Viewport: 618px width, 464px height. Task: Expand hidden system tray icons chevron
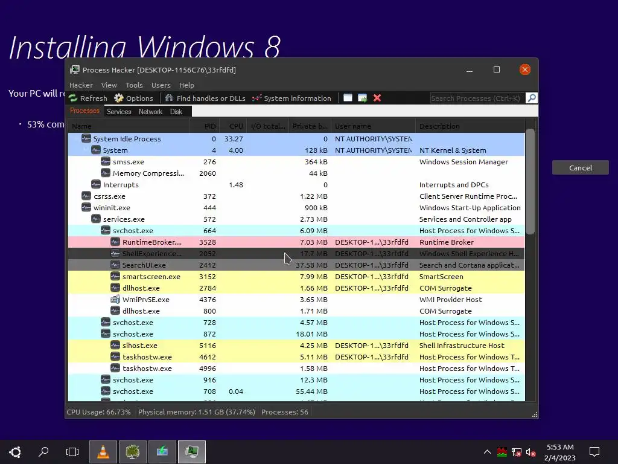487,452
